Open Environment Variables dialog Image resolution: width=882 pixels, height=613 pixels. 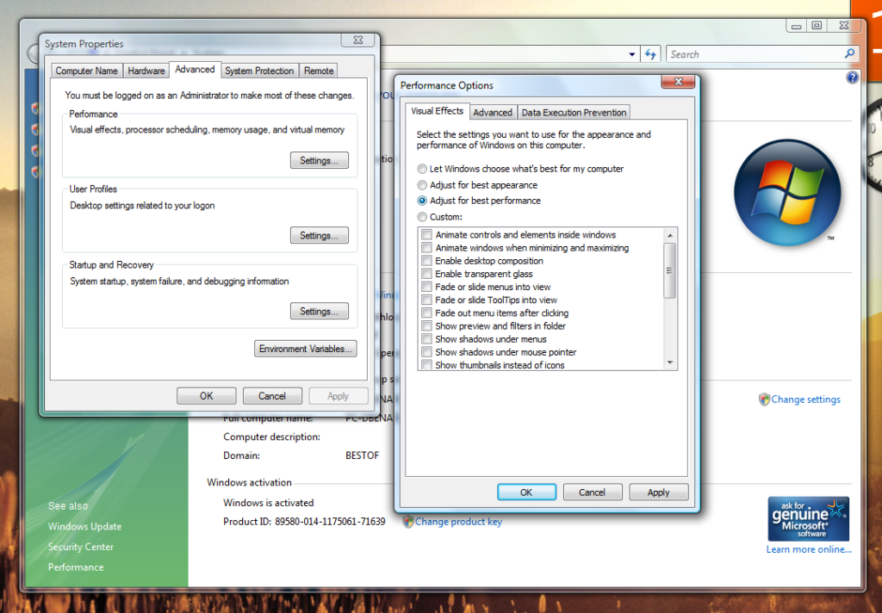306,349
